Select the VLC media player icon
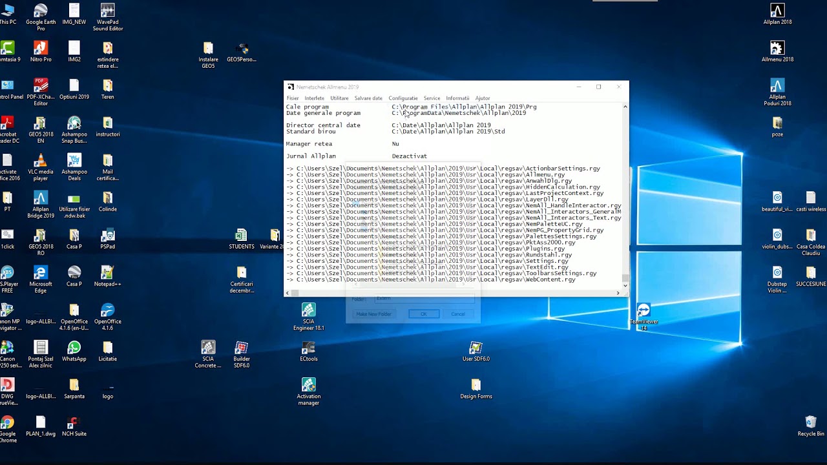The width and height of the screenshot is (827, 465). click(41, 167)
